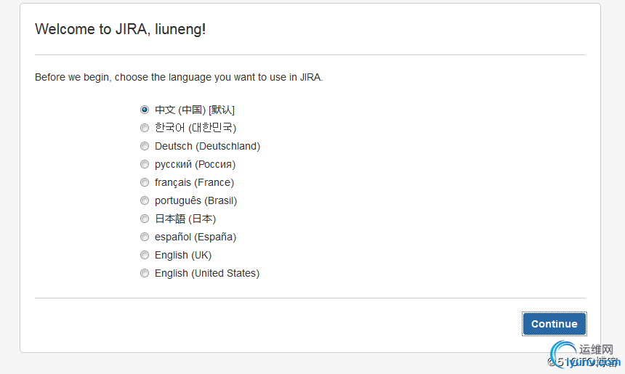Select the Deutsch (Deutschland) radio button
Image resolution: width=625 pixels, height=374 pixels.
tap(145, 146)
